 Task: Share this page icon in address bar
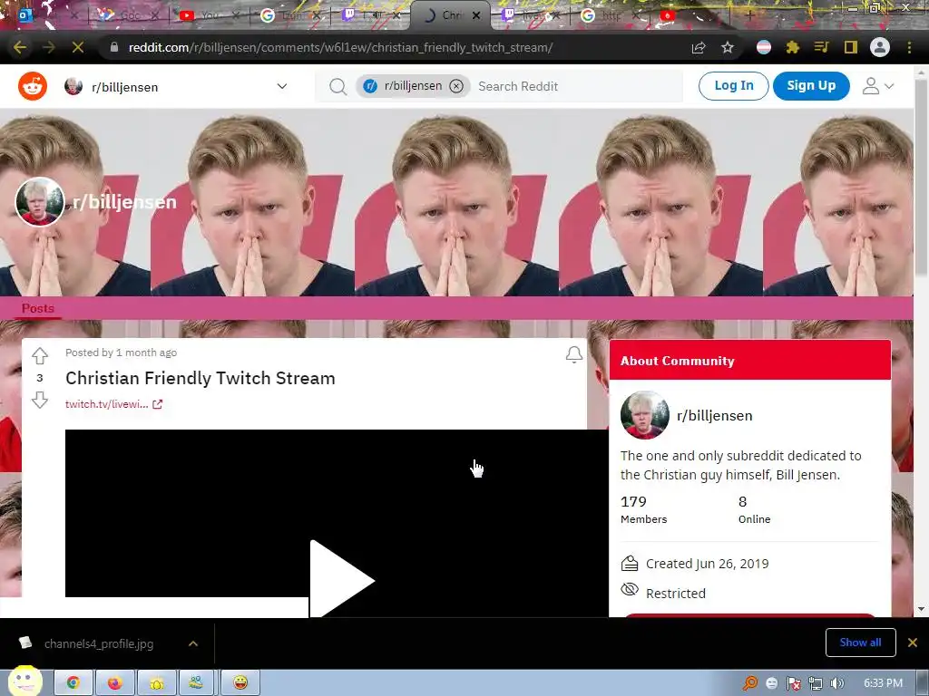(x=699, y=47)
